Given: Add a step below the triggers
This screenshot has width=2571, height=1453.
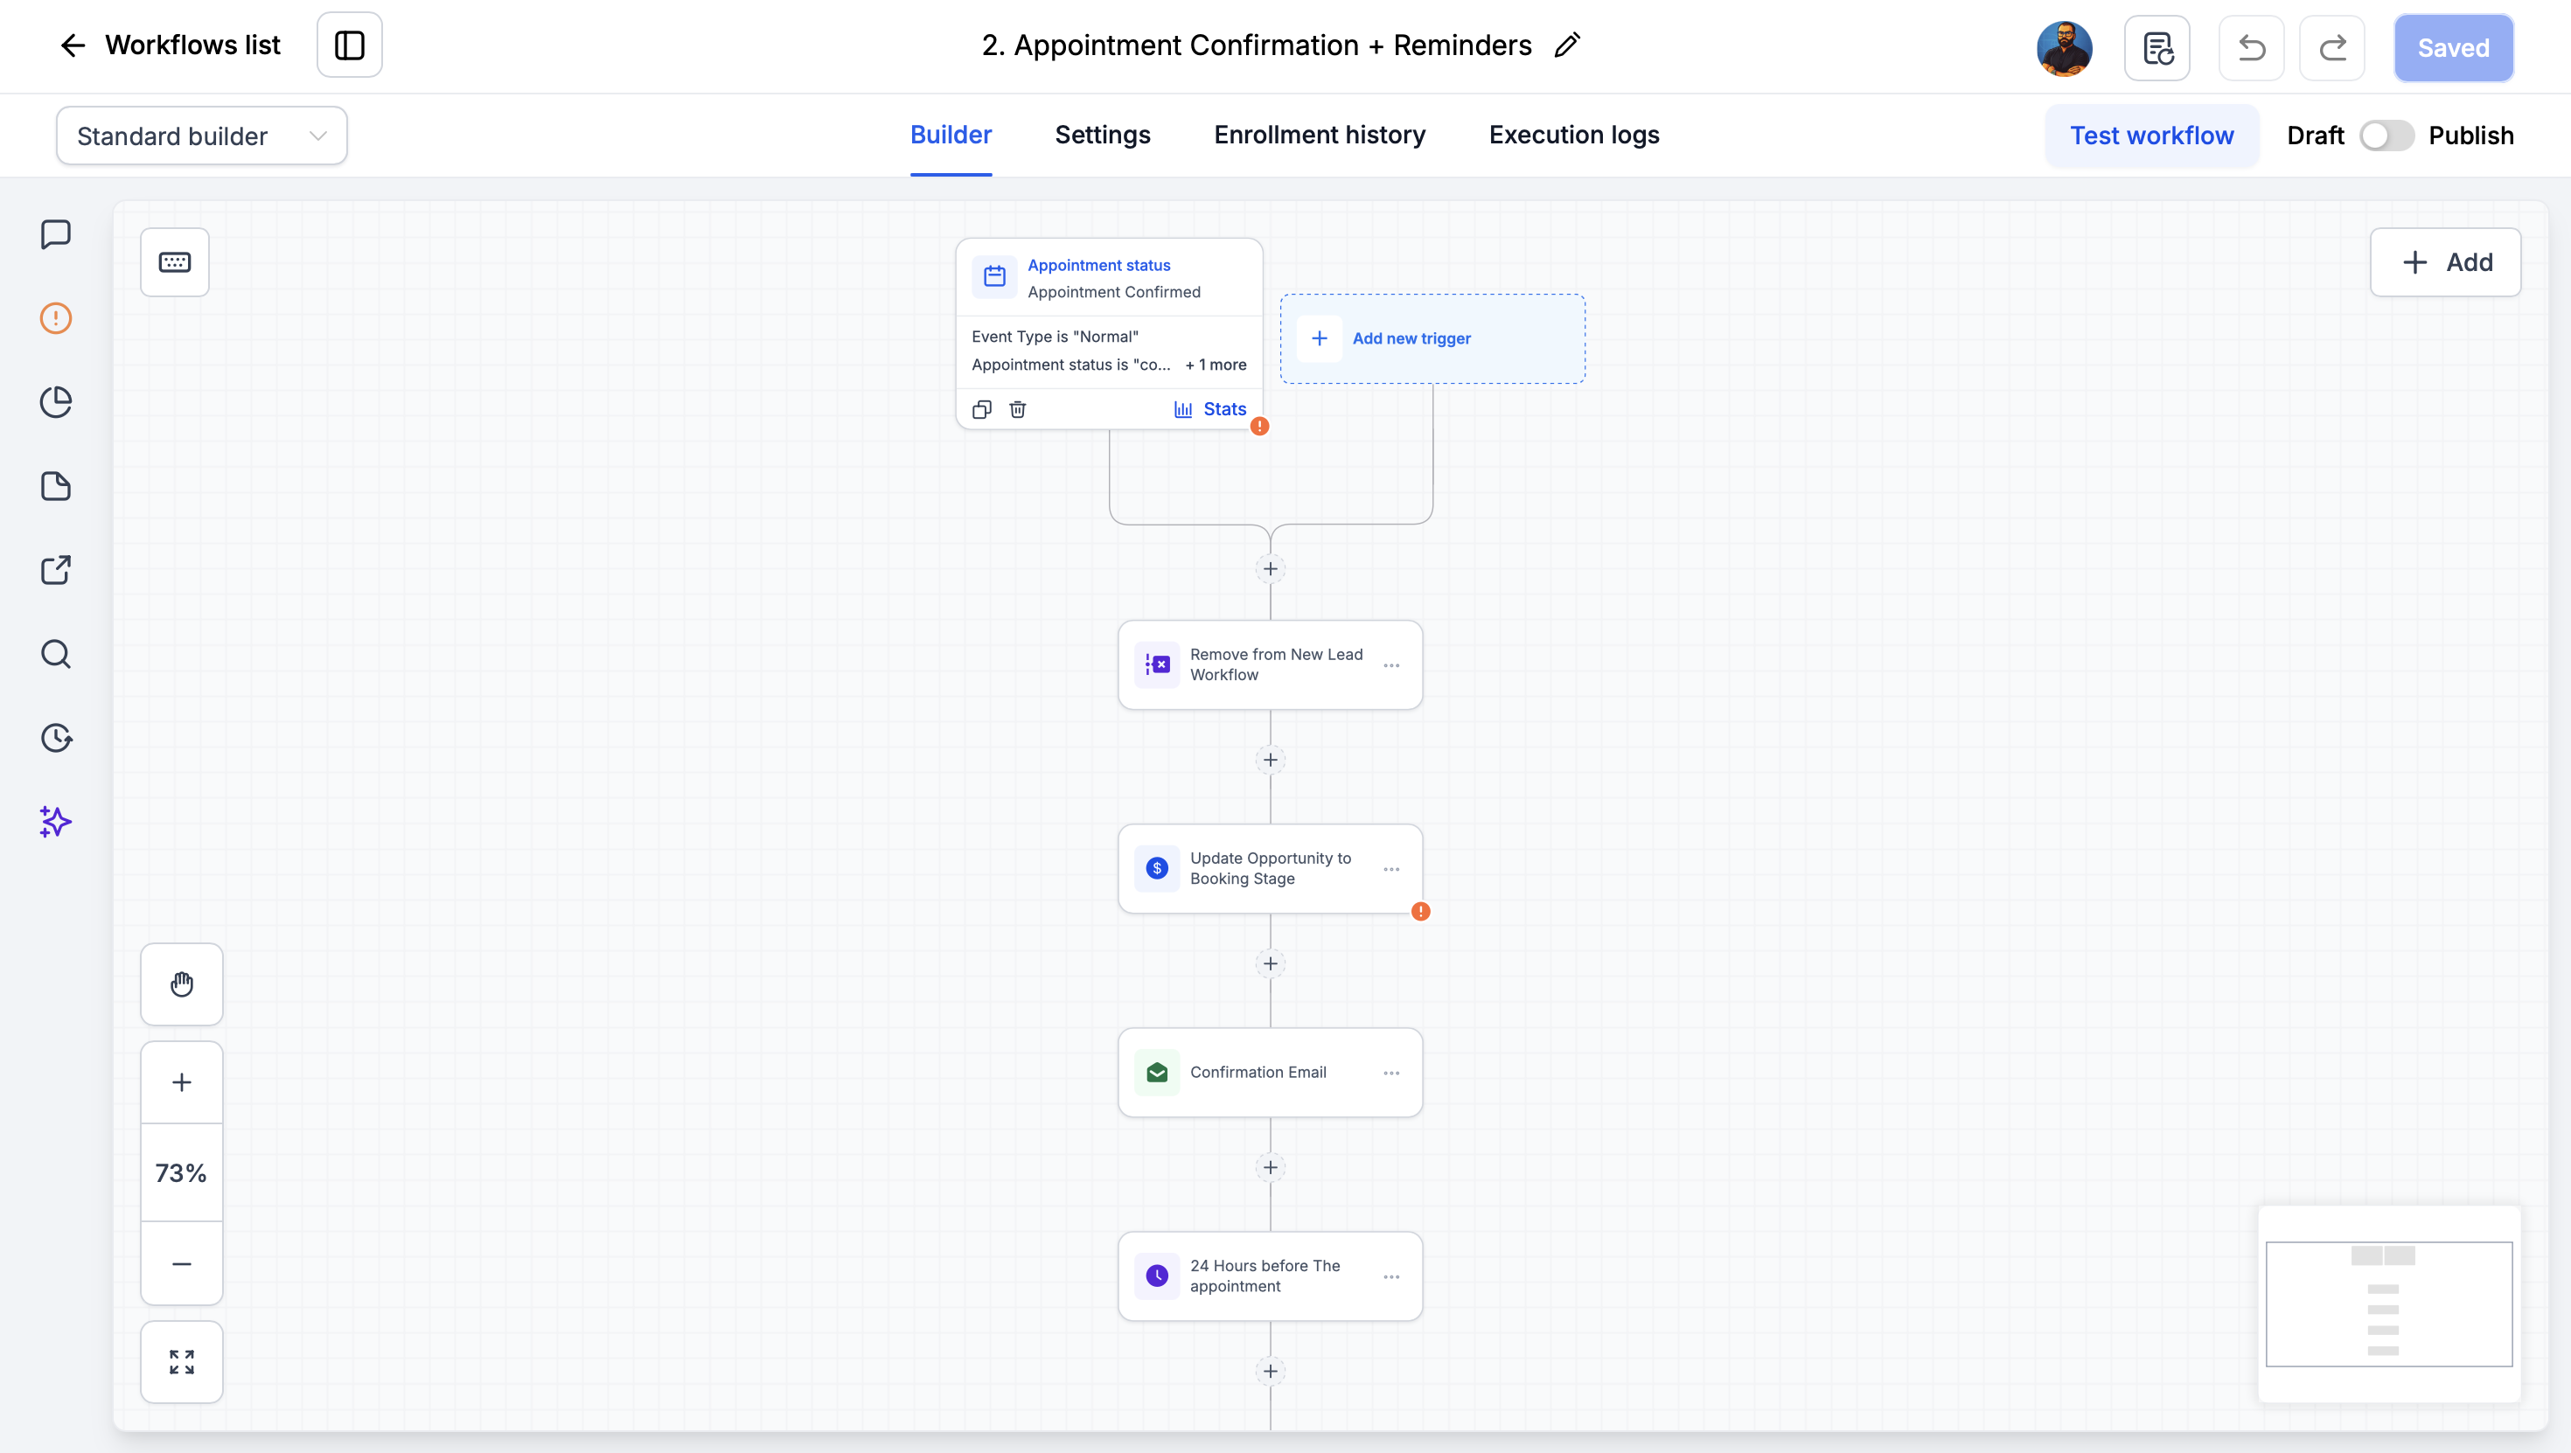Looking at the screenshot, I should (x=1270, y=569).
